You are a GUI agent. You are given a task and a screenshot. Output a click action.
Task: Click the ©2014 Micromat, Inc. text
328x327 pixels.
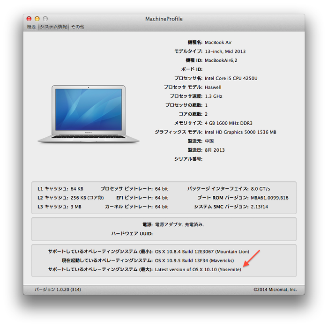click(x=275, y=290)
